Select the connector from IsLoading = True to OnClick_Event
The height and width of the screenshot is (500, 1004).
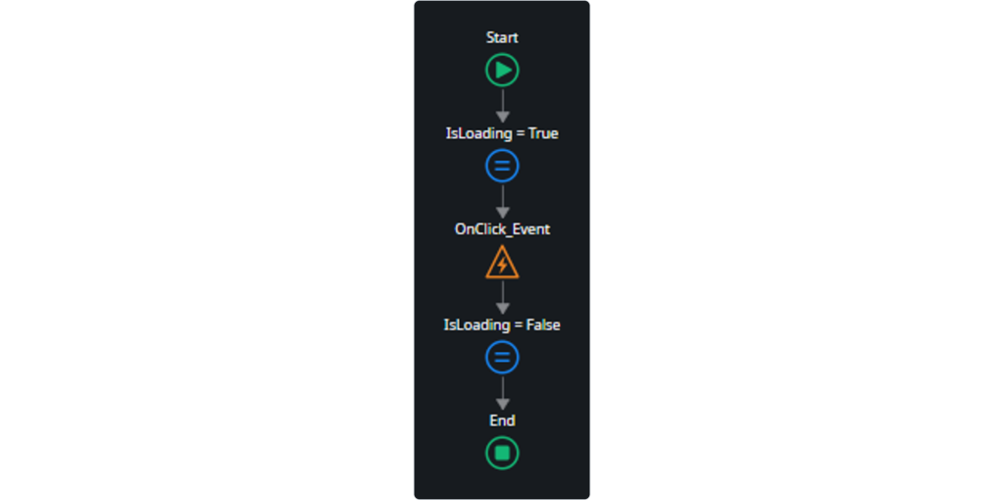tap(503, 202)
